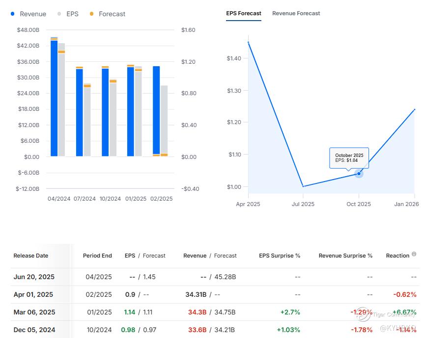Screen dimensions: 424x338
Task: Click the 07/2024 gray EPS bar
Action: pos(87,120)
